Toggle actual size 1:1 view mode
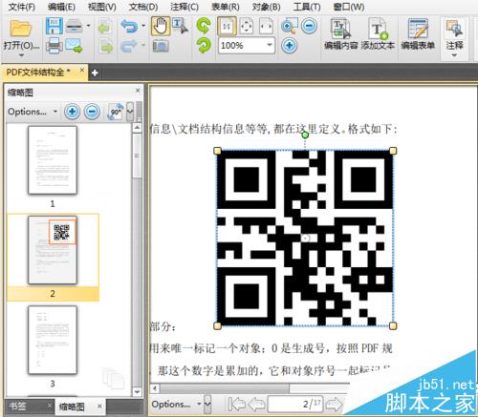This screenshot has height=417, width=478. coord(227,26)
